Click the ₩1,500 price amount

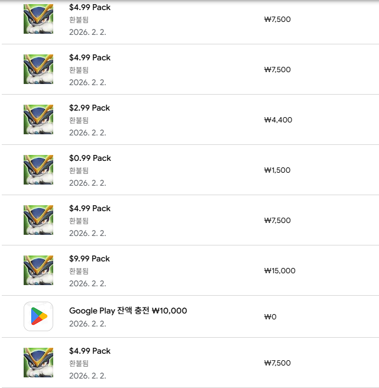click(277, 170)
